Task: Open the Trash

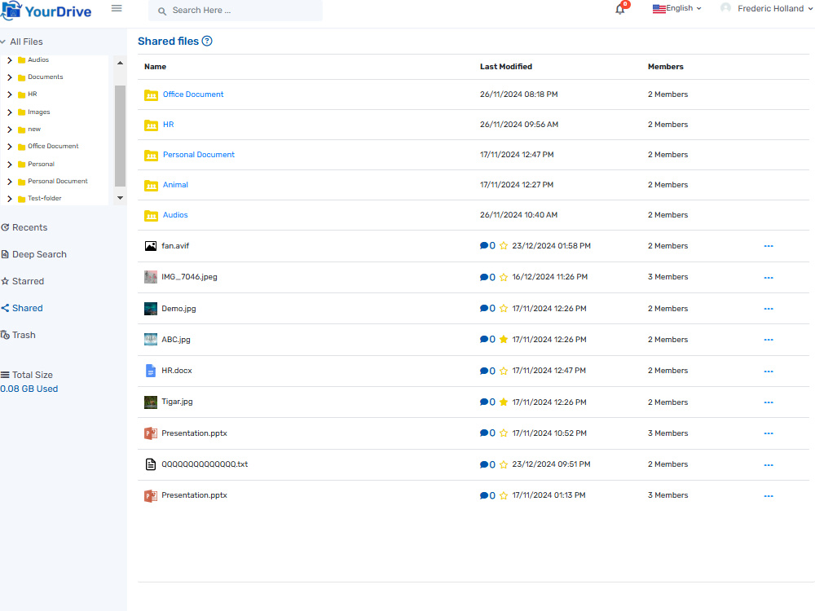Action: point(18,335)
